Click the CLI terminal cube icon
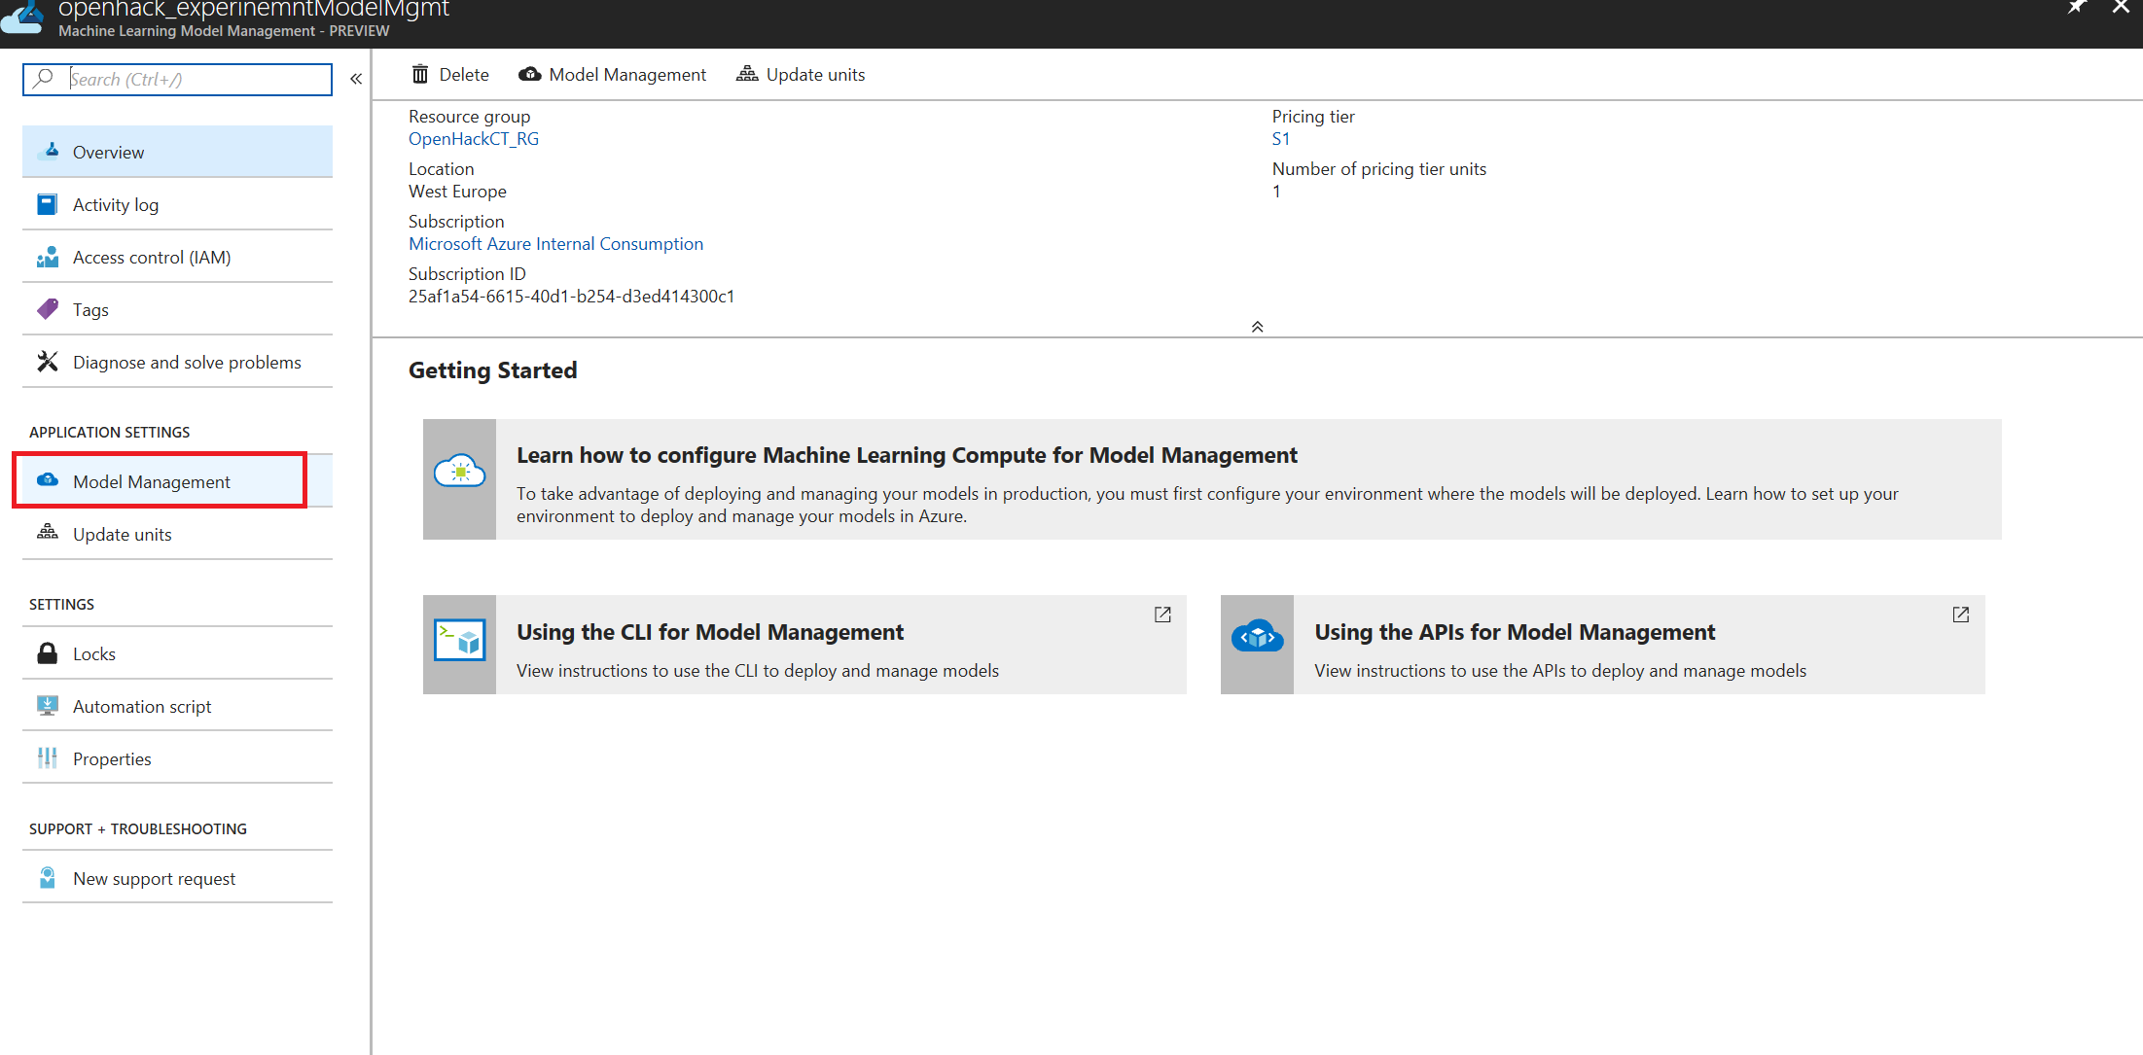This screenshot has width=2143, height=1055. (x=459, y=641)
